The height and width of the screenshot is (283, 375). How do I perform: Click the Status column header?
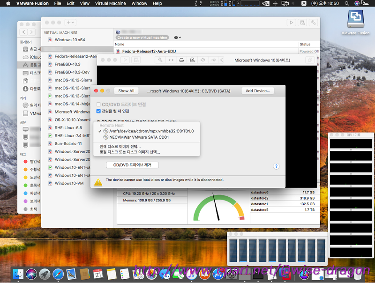[309, 44]
